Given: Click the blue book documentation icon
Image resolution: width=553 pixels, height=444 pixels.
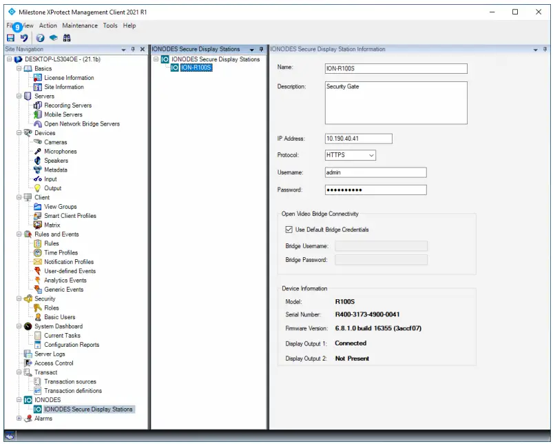Looking at the screenshot, I should 54,38.
